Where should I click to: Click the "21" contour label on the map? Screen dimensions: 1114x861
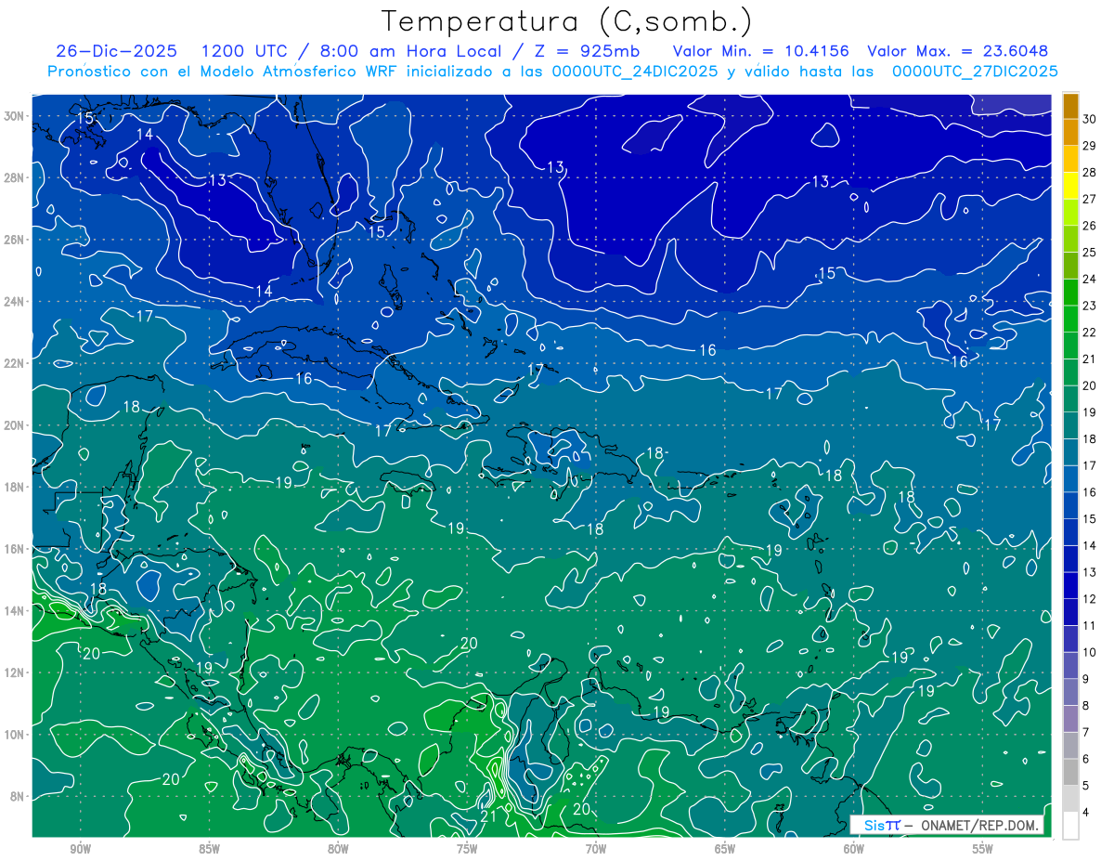pos(488,815)
